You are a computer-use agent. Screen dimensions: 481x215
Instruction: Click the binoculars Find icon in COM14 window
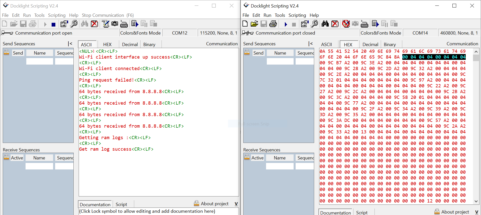(x=325, y=24)
